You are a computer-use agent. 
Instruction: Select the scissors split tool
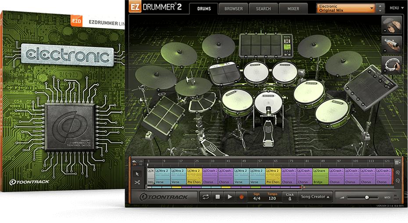coord(137,182)
